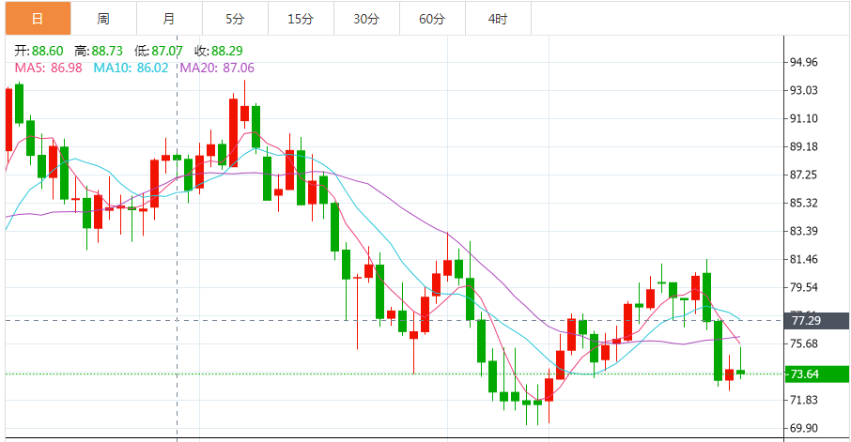This screenshot has height=442, width=851.
Task: Switch to the 15分 interval tab
Action: coord(300,19)
